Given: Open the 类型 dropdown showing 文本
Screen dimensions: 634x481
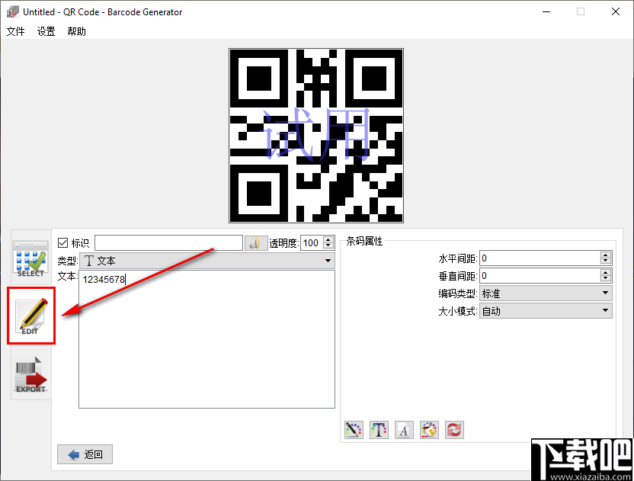Looking at the screenshot, I should [206, 260].
